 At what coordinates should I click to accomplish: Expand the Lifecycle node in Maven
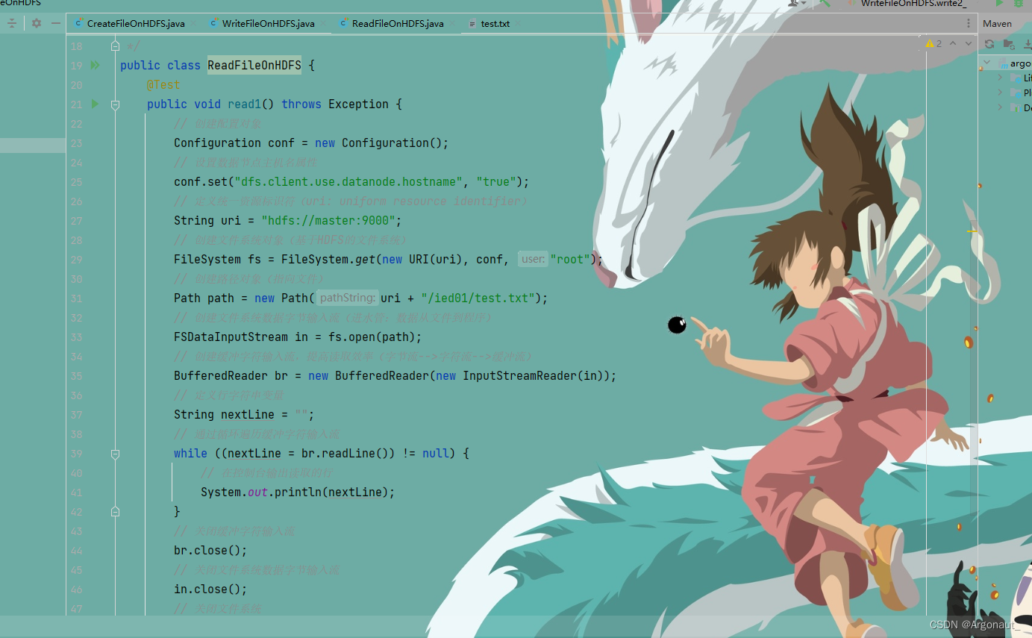click(x=1001, y=78)
